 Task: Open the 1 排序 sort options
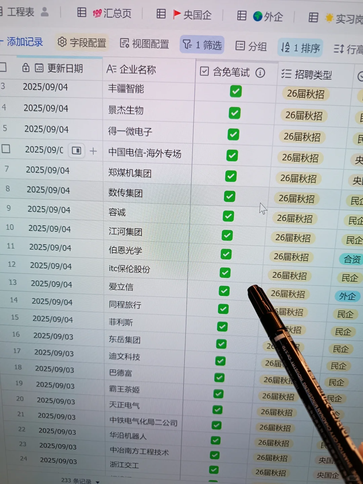click(x=300, y=48)
